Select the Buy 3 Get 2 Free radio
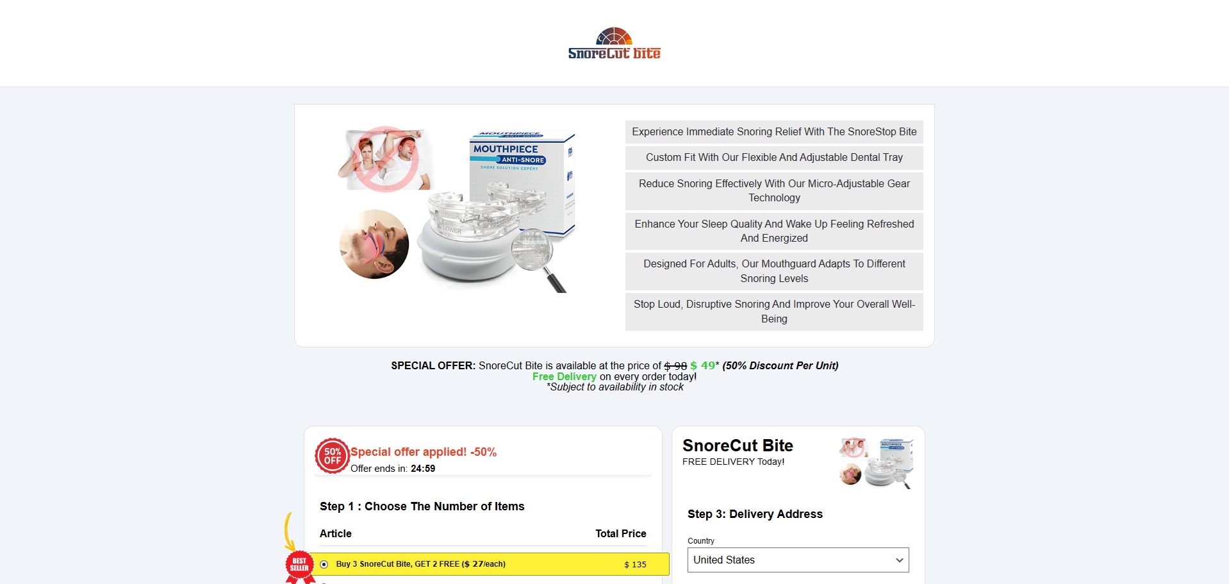The height and width of the screenshot is (584, 1229). click(324, 564)
